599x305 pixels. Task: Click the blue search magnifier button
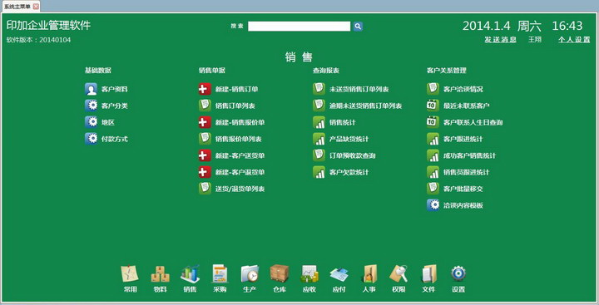tap(358, 26)
